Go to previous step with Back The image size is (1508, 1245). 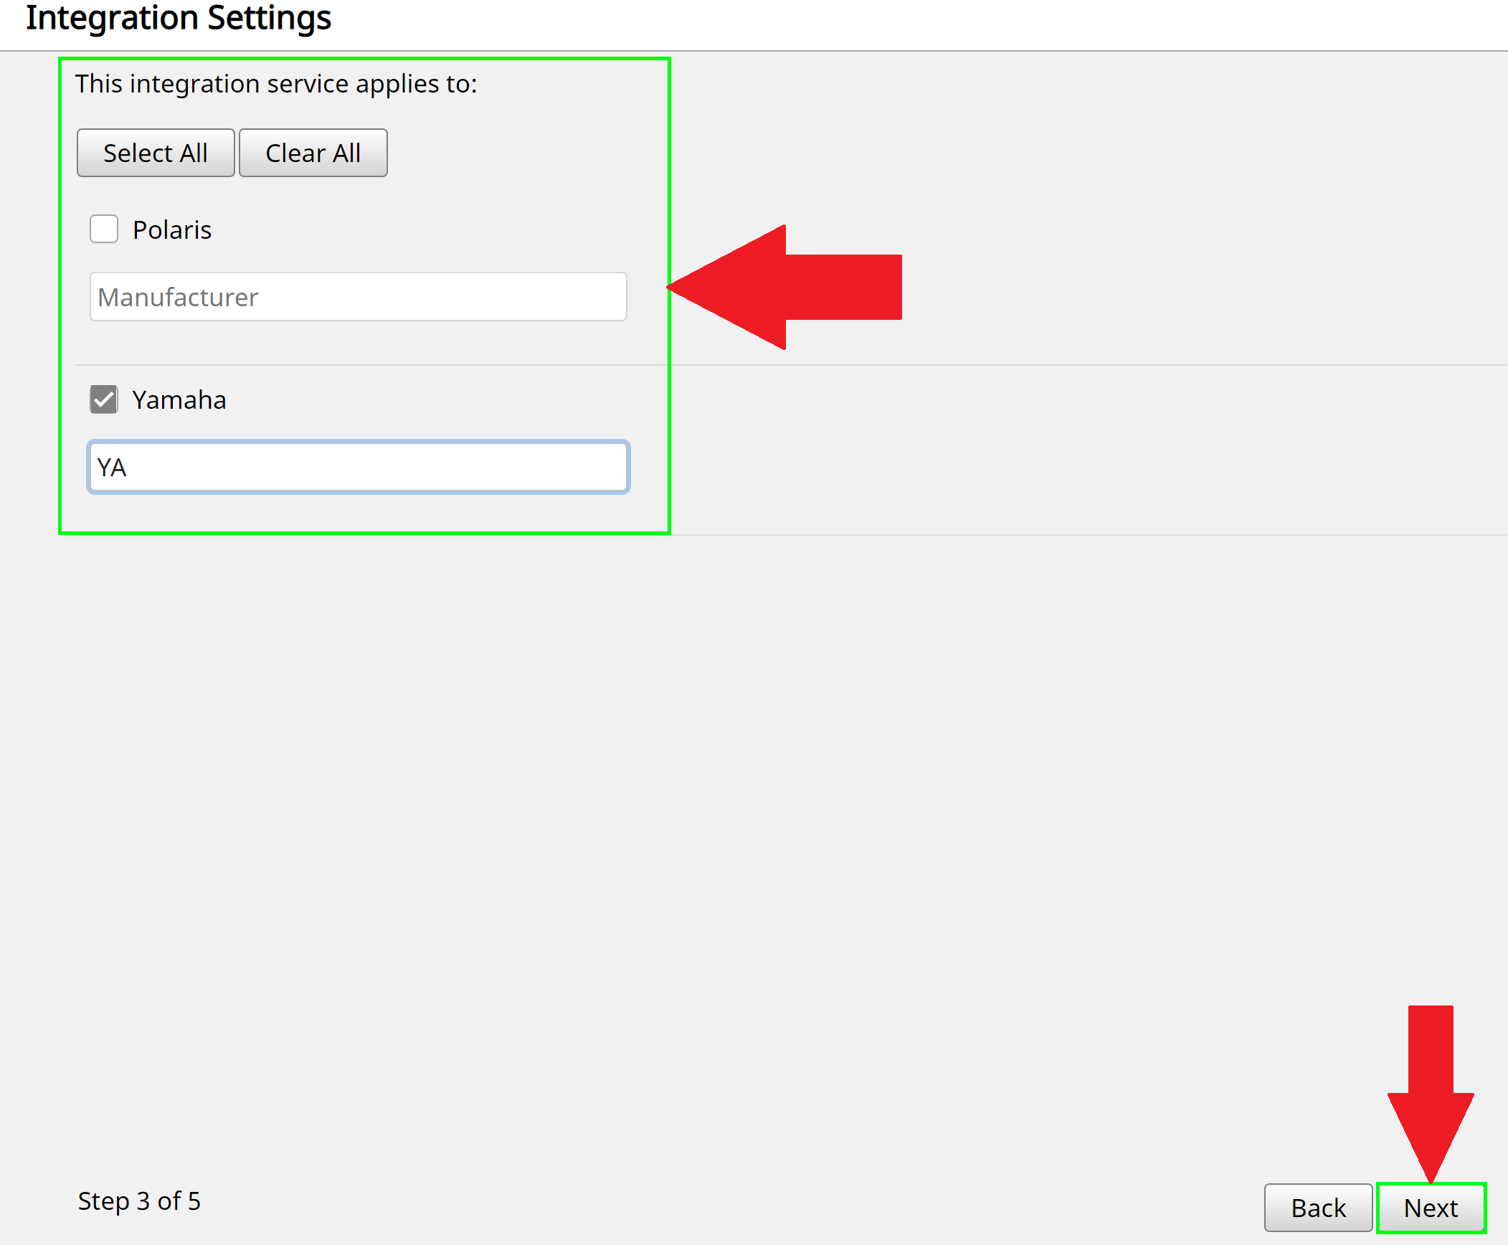tap(1318, 1208)
